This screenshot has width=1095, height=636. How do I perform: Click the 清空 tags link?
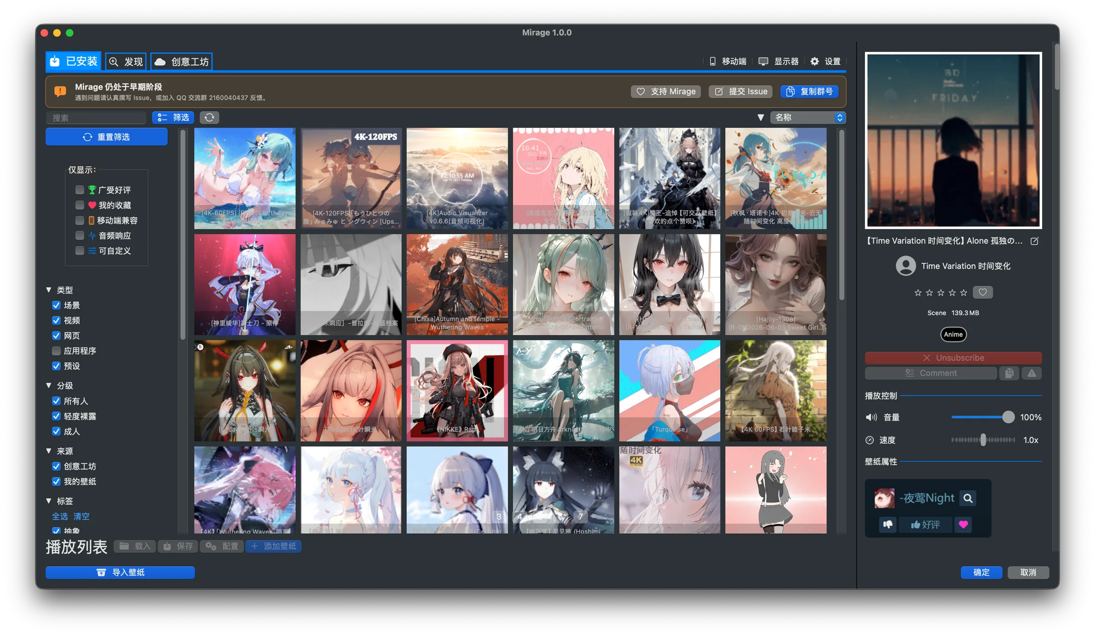click(x=82, y=517)
